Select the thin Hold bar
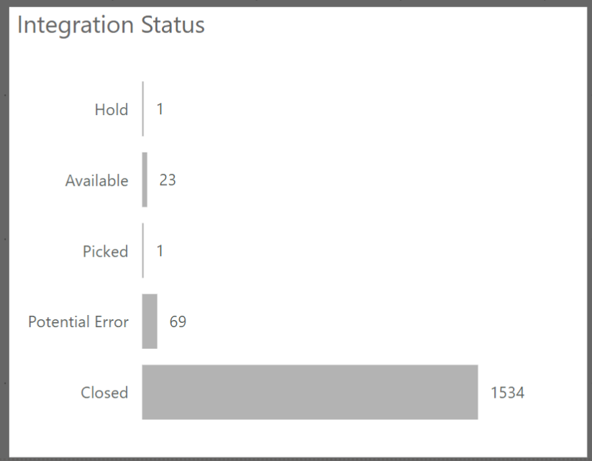Viewport: 592px width, 461px height. pyautogui.click(x=142, y=109)
